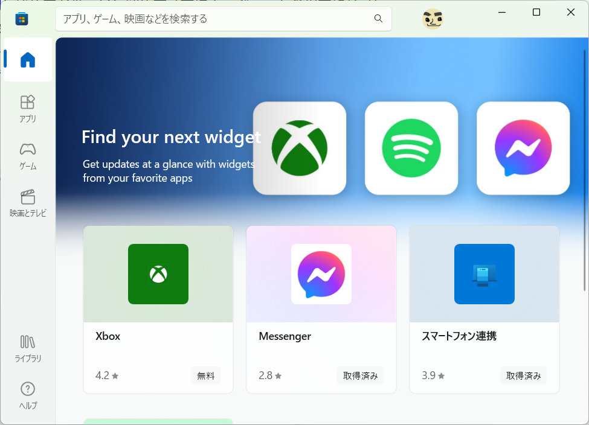The height and width of the screenshot is (425, 589).
Task: Open the アプリ section in sidebar
Action: click(28, 109)
